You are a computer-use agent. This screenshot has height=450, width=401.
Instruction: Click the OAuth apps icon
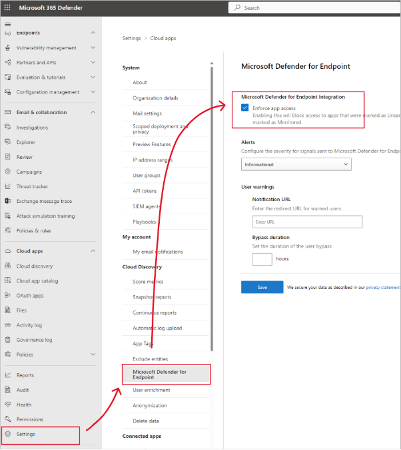(x=8, y=296)
